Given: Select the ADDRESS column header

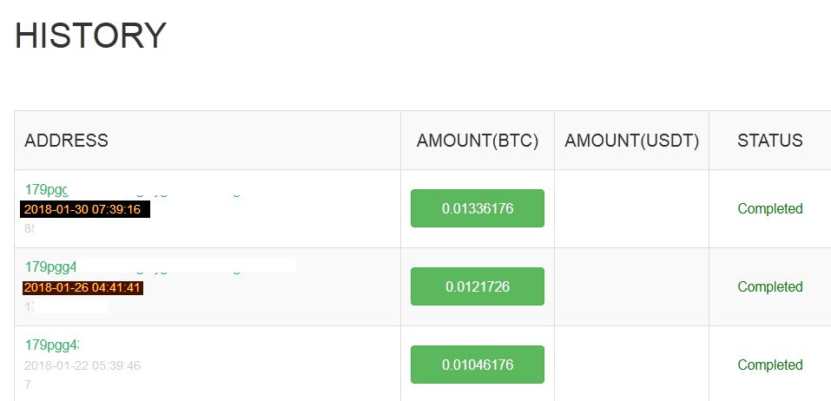Looking at the screenshot, I should (66, 141).
